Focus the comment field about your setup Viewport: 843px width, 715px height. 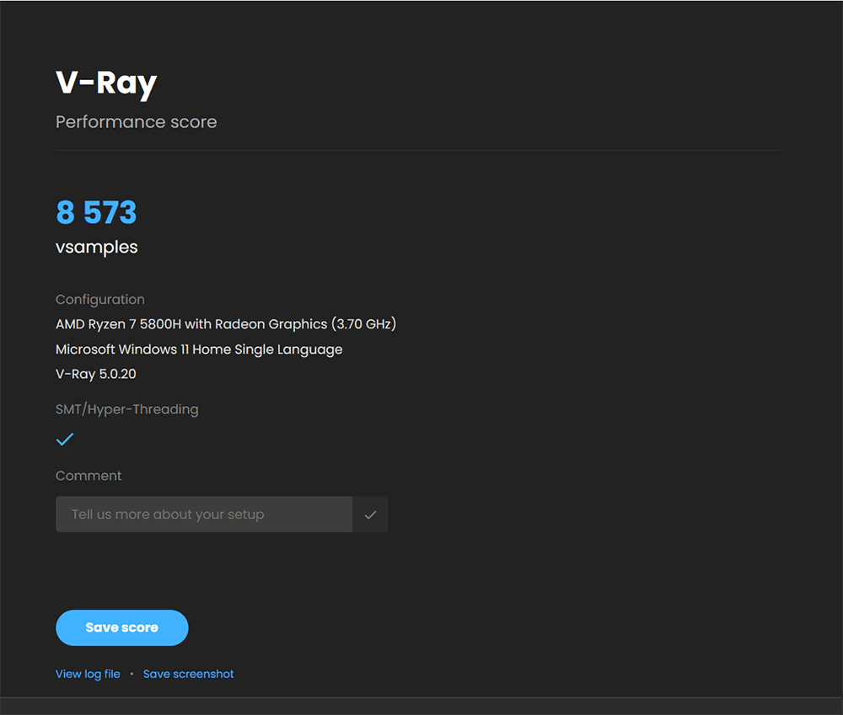pos(204,514)
